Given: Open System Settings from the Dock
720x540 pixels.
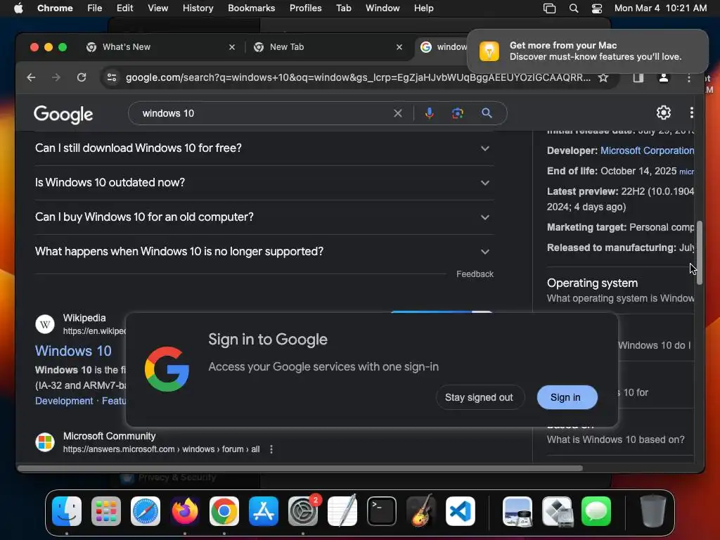Looking at the screenshot, I should click(x=303, y=511).
